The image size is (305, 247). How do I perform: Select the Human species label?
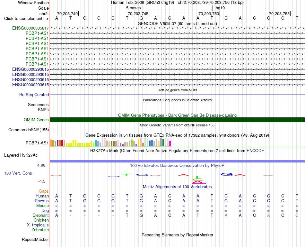point(42,196)
